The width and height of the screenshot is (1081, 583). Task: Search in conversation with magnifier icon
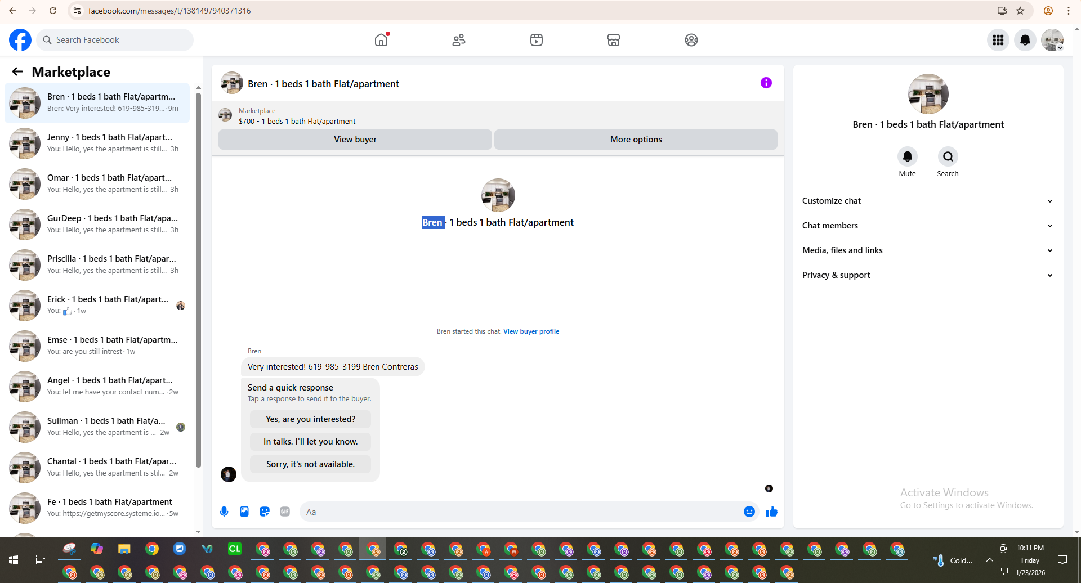pyautogui.click(x=948, y=156)
